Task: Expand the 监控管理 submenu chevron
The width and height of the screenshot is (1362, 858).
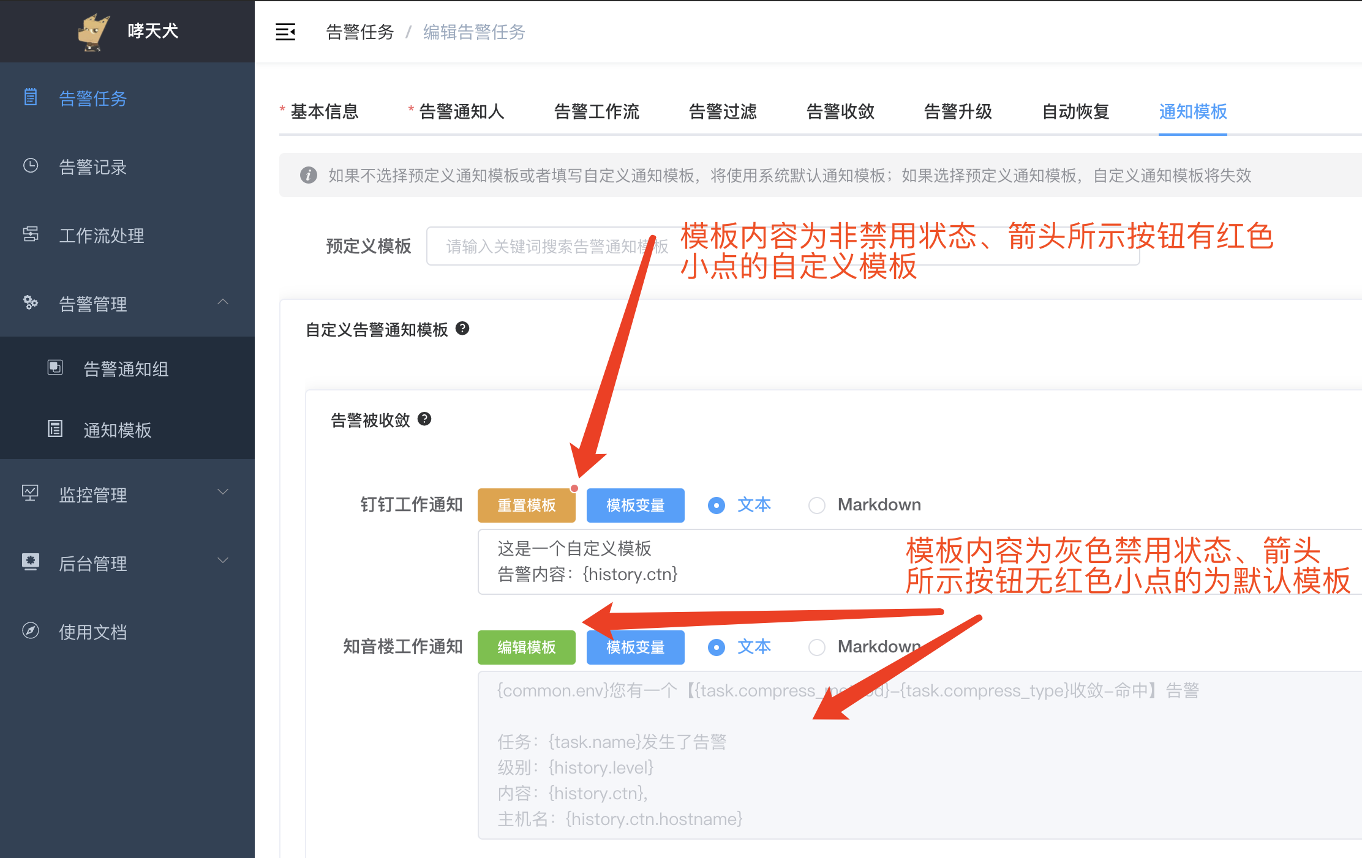Action: pos(223,492)
